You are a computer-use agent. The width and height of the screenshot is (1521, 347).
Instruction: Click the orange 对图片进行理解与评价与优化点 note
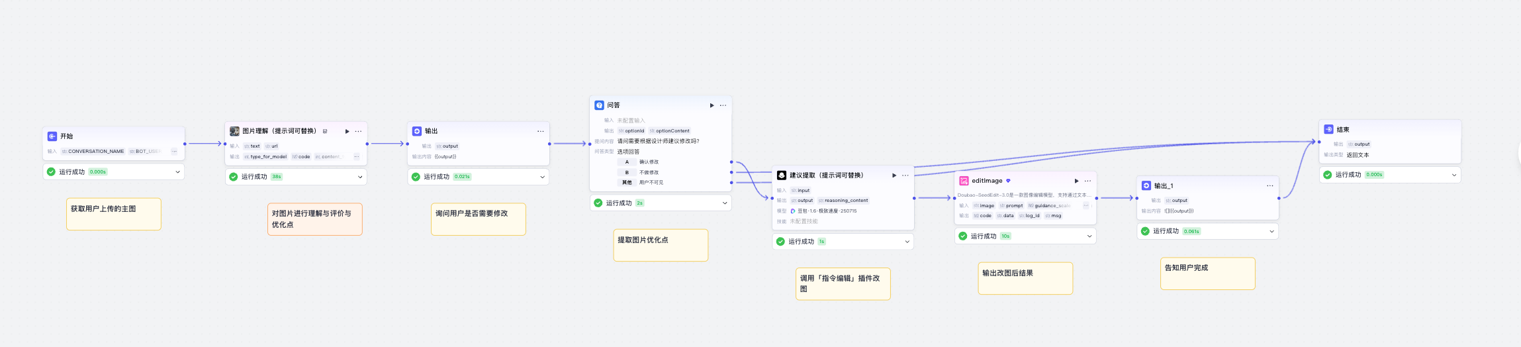(314, 219)
